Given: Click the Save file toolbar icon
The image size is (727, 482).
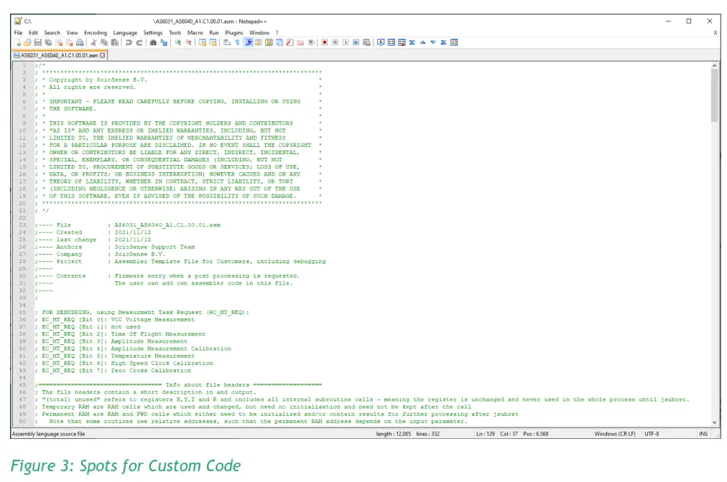Looking at the screenshot, I should [x=37, y=43].
